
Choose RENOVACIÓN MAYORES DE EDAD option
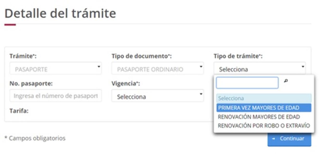264,117
